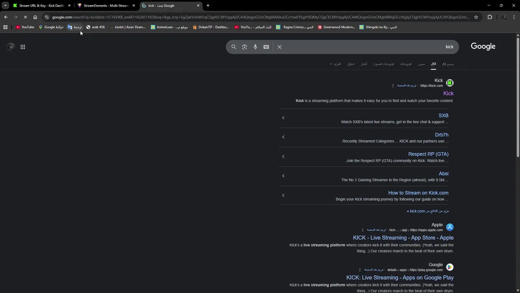Open KICK: Live Streaming Google Play link
Viewport: 520px width, 293px height.
click(x=400, y=278)
